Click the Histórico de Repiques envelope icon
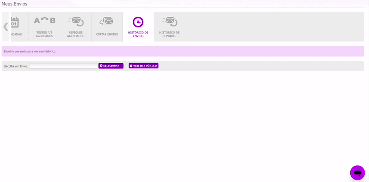 pos(169,21)
